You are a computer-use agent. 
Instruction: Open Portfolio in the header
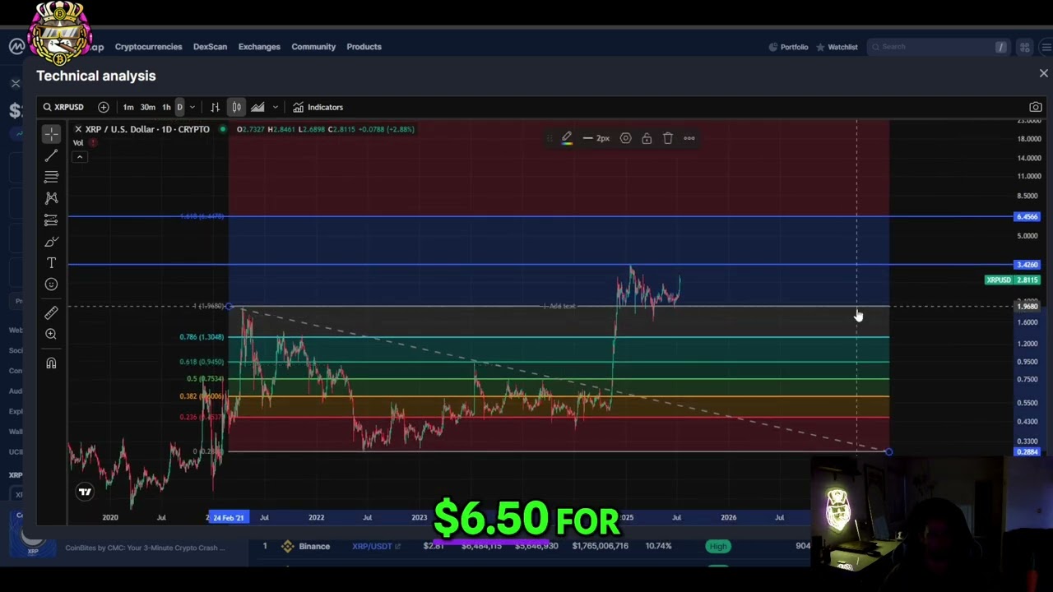(788, 47)
